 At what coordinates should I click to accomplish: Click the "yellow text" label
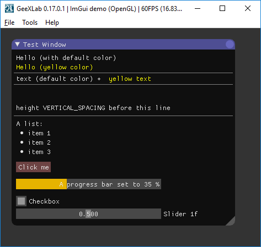point(130,79)
